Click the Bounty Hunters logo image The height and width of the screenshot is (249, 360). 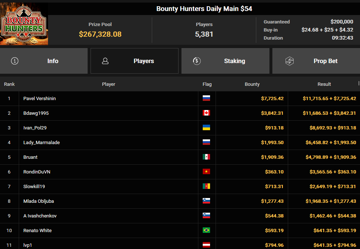(x=24, y=24)
